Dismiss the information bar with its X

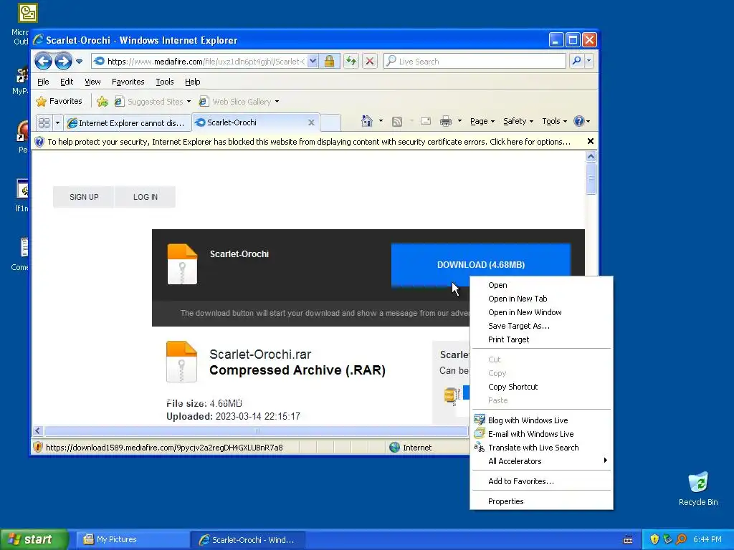(591, 141)
